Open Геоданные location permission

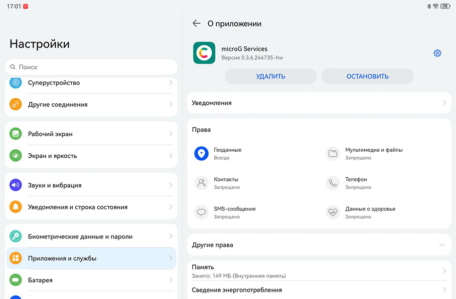point(227,153)
